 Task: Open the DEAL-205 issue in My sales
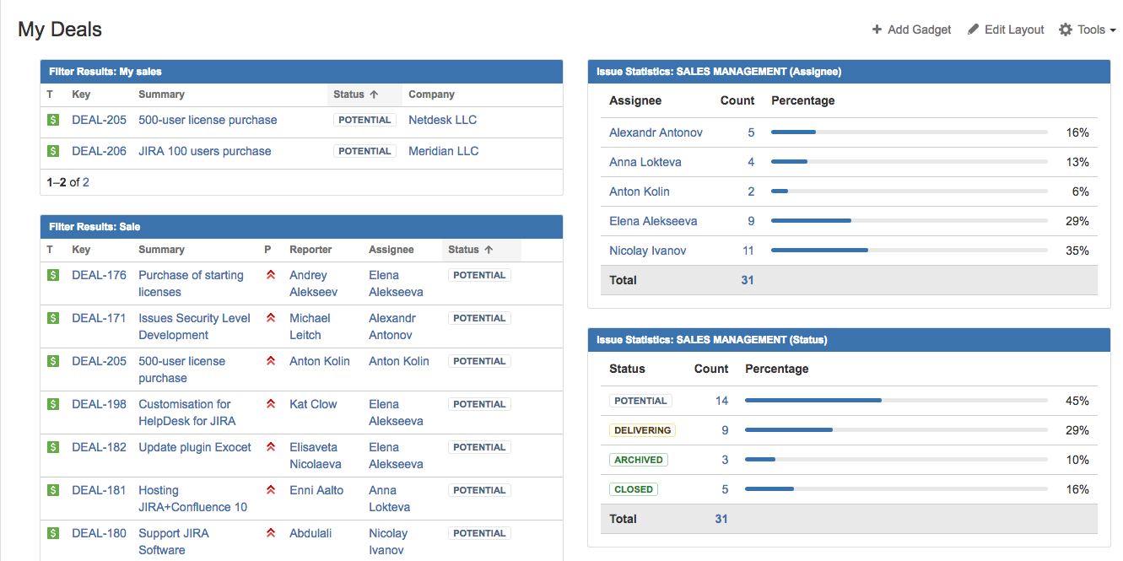coord(99,120)
